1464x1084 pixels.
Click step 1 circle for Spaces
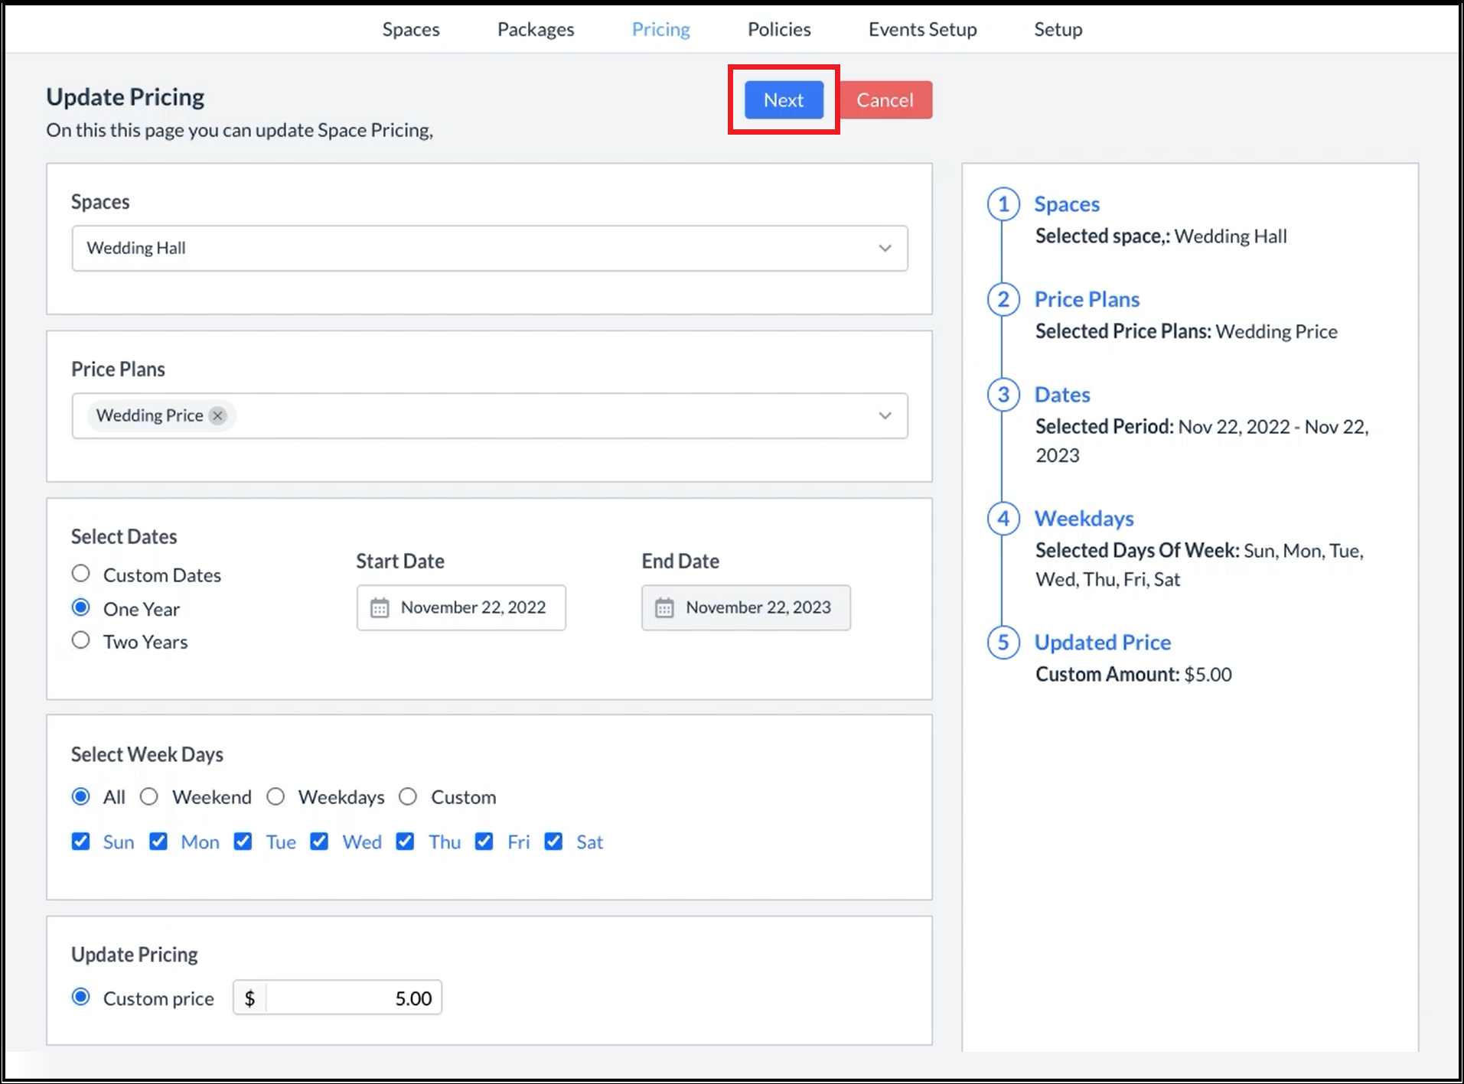click(x=1003, y=204)
